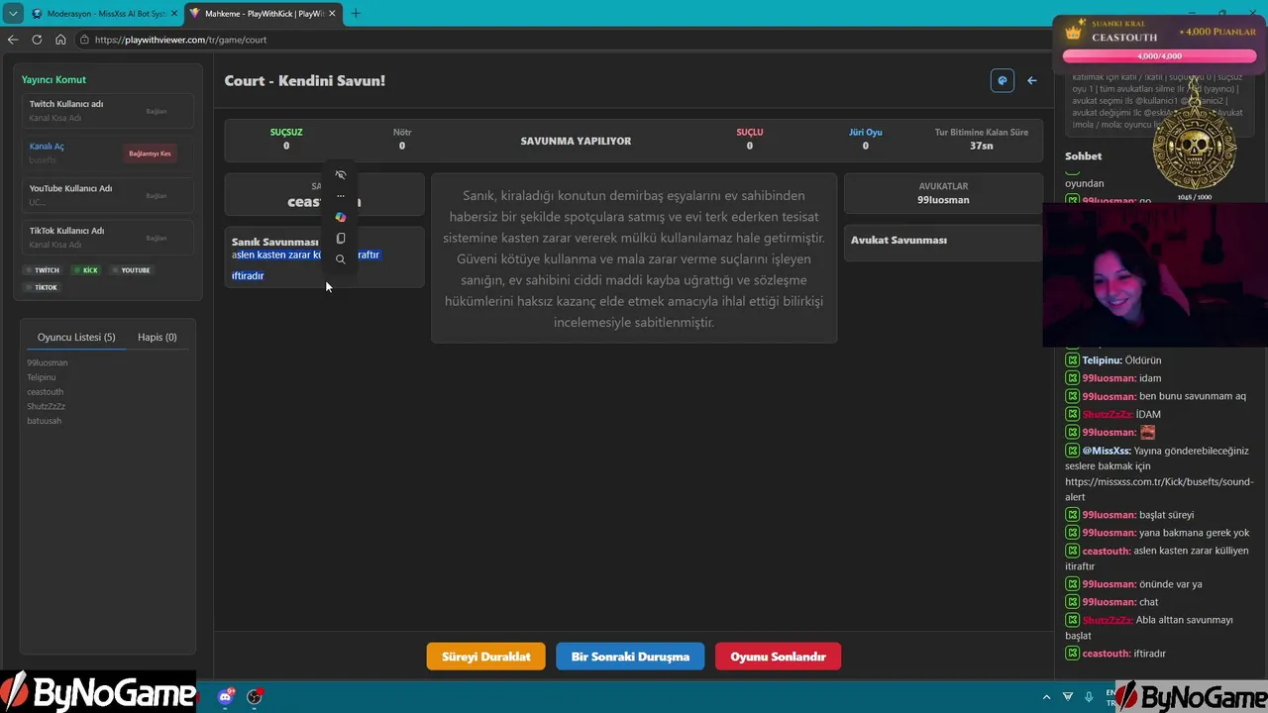Open the three-dots menu in the selection popup
Viewport: 1268px width, 713px height.
click(341, 196)
